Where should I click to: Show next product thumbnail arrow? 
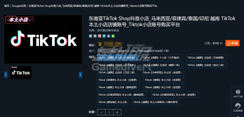pos(80,74)
